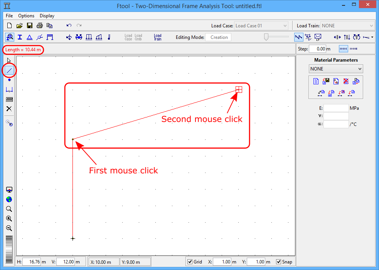Click the undo arrow icon
This screenshot has width=379, height=270.
pyautogui.click(x=69, y=26)
